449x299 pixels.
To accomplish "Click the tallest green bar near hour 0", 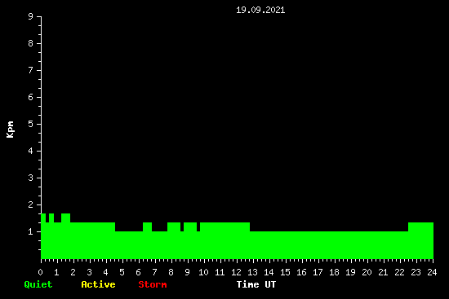I will [x=43, y=236].
